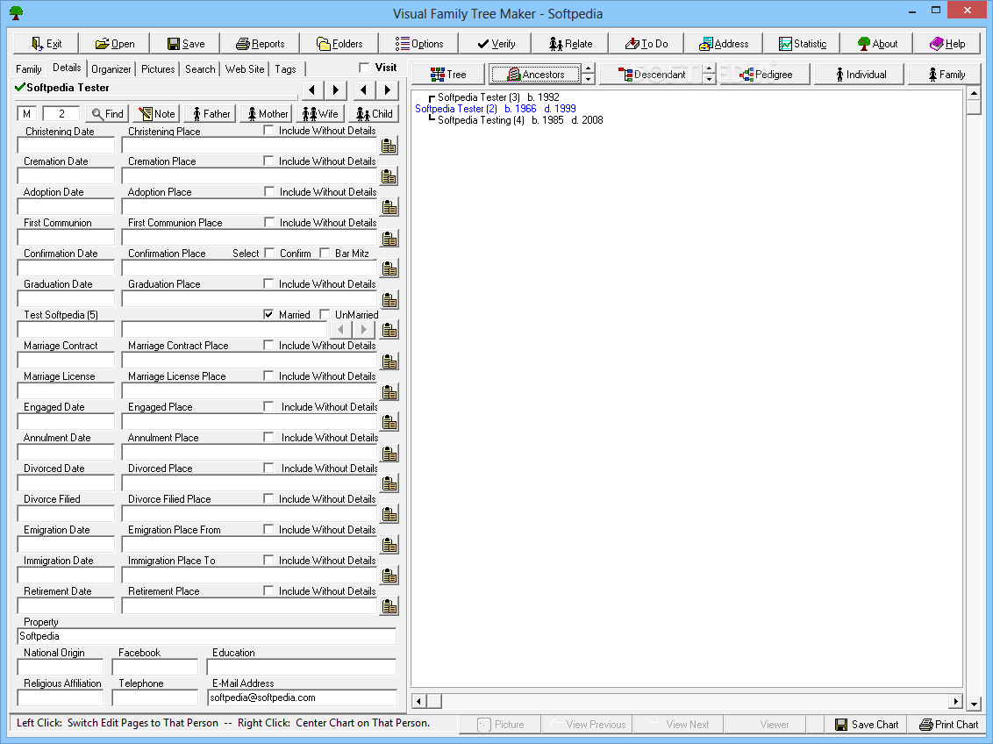This screenshot has height=744, width=993.
Task: Open a family file with Open
Action: [x=115, y=44]
